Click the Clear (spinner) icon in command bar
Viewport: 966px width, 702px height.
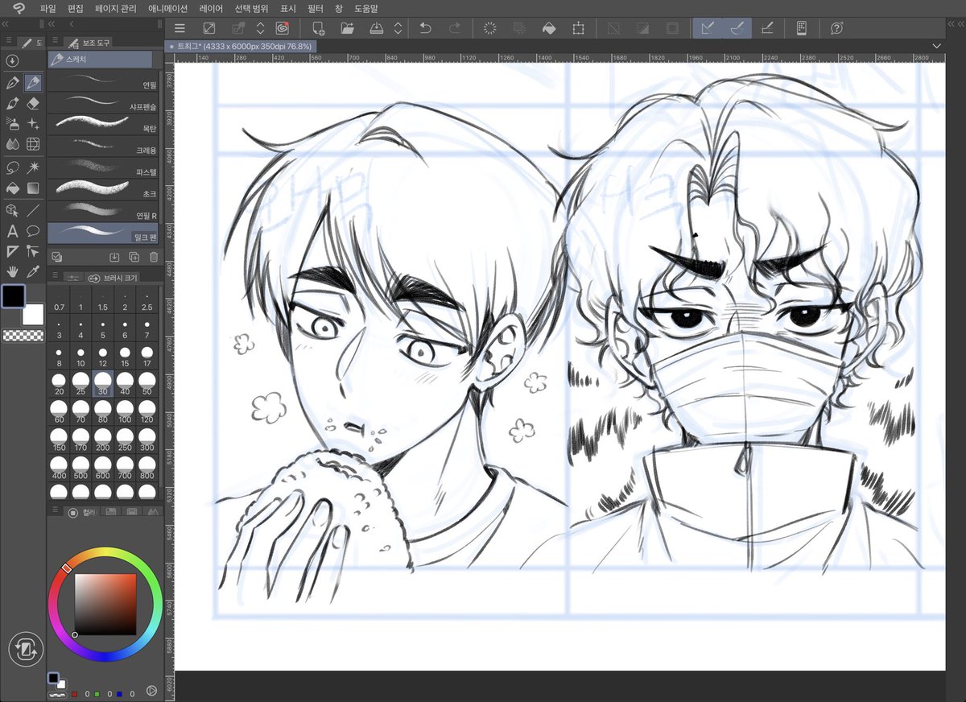pos(489,28)
